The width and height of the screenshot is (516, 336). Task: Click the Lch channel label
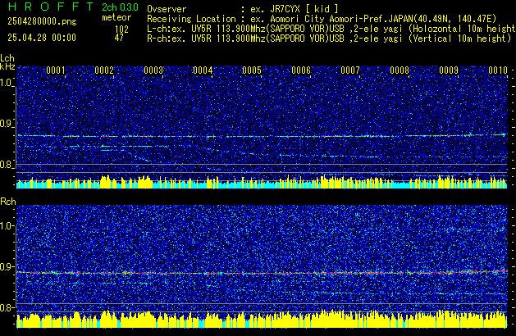[x=7, y=58]
